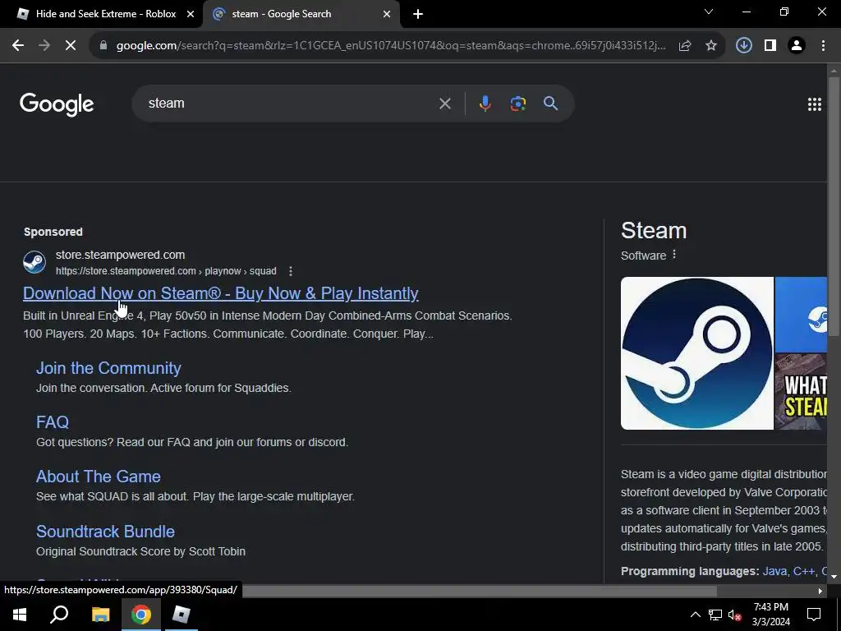Toggle Chrome side panel

point(770,46)
